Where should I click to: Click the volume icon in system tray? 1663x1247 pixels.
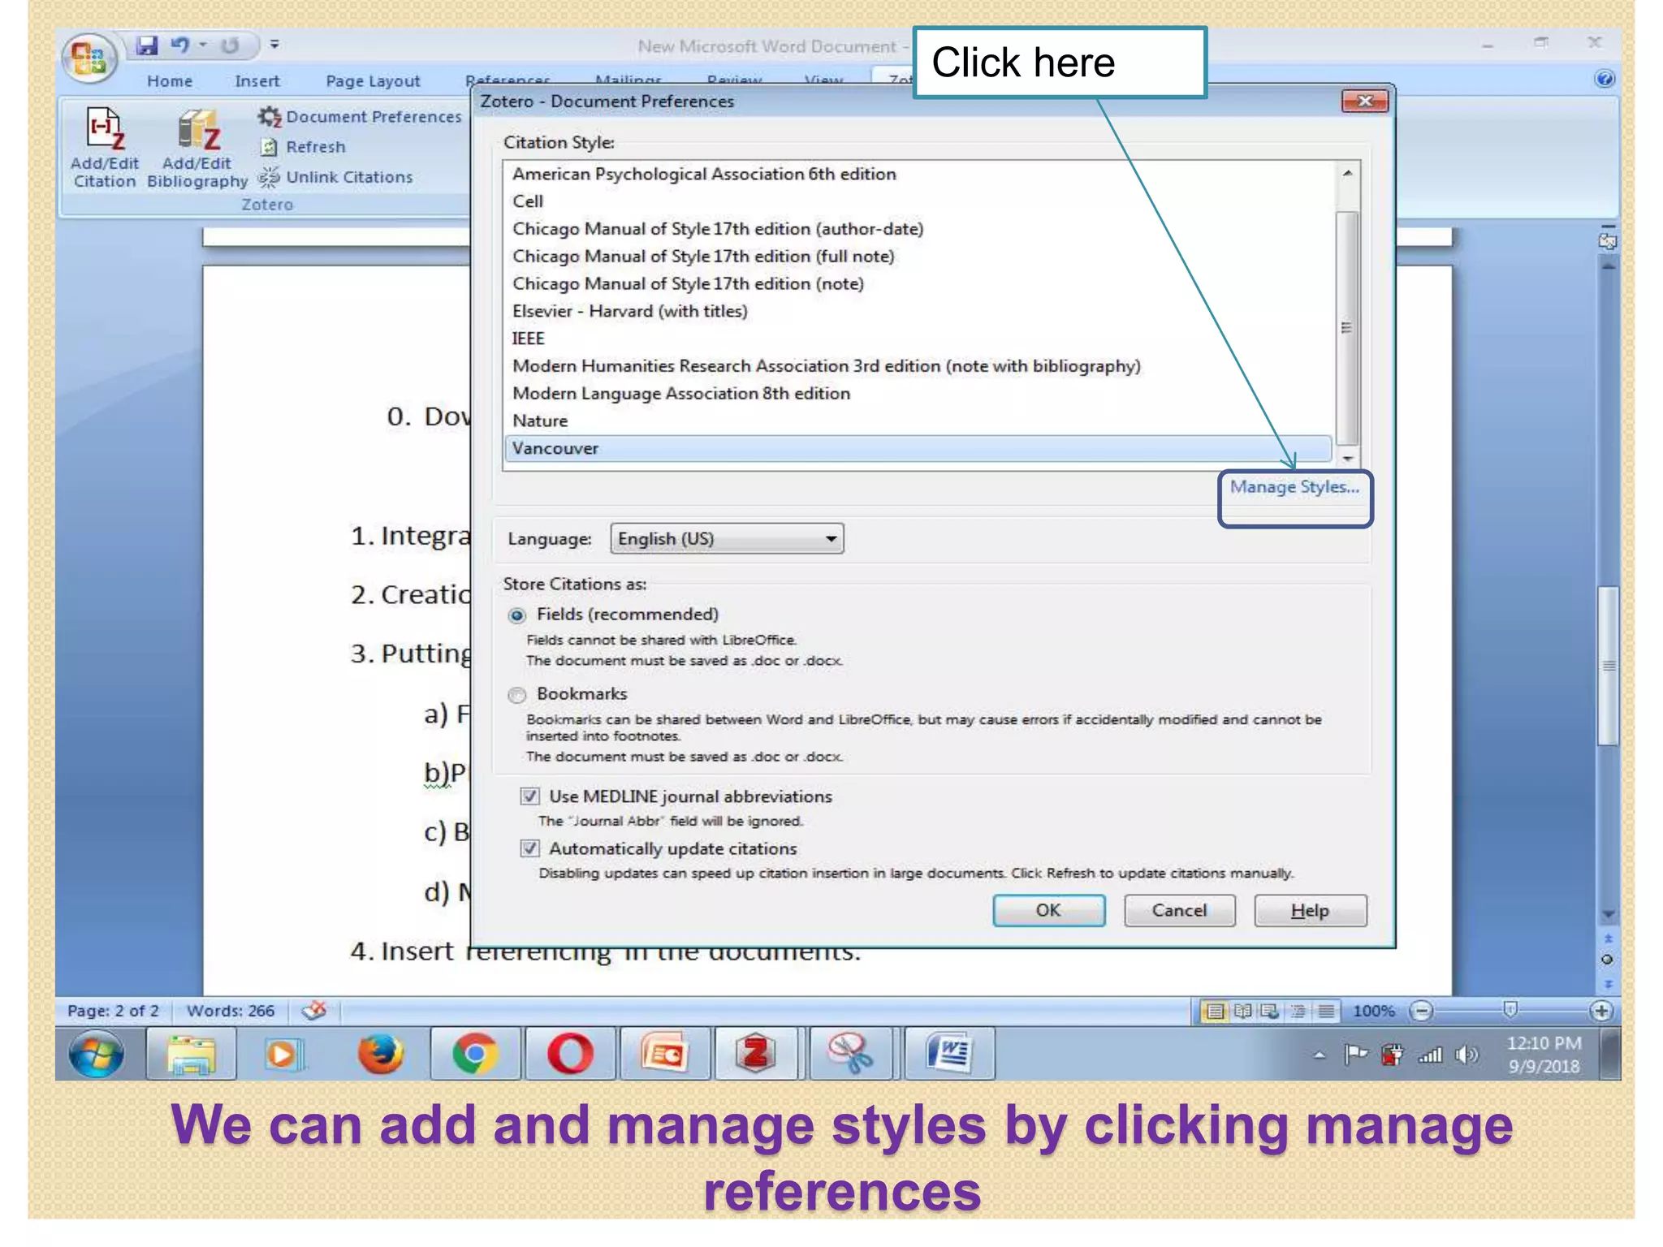(x=1466, y=1055)
